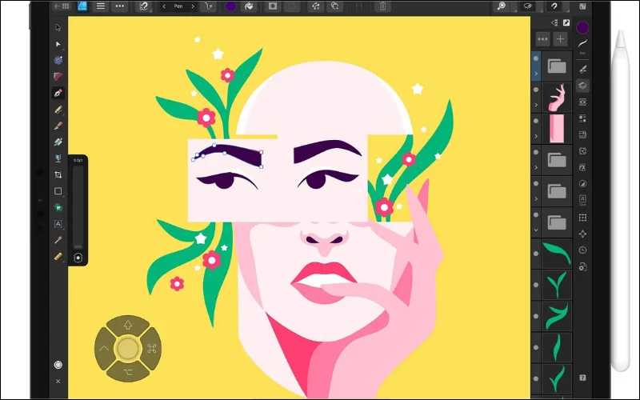Select the Measure ruler tool
The height and width of the screenshot is (400, 640).
58,256
